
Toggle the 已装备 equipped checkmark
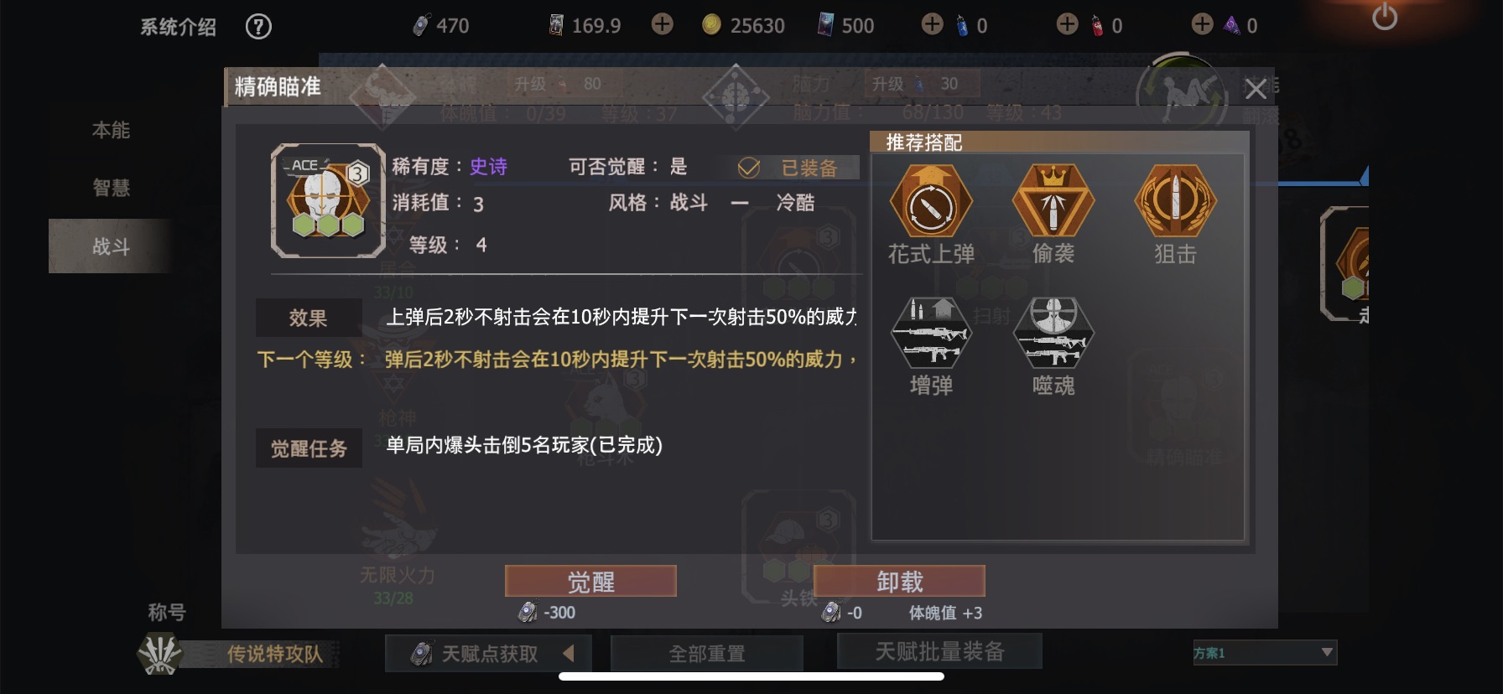click(748, 168)
